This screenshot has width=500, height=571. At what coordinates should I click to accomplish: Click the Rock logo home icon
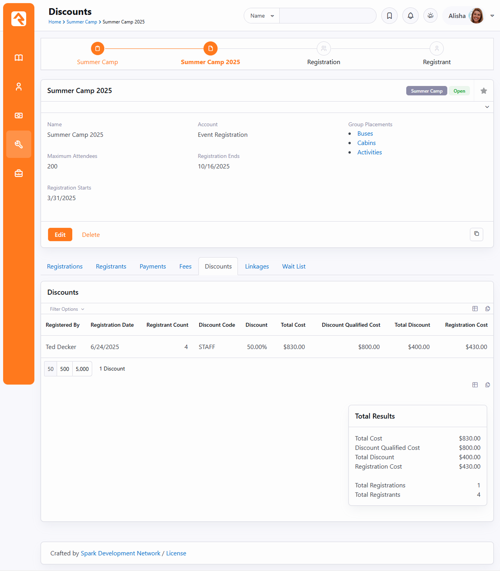(19, 19)
